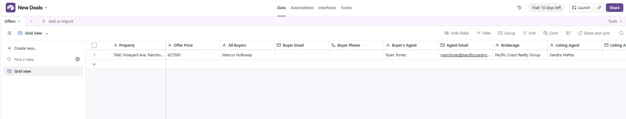The width and height of the screenshot is (626, 119).
Task: Click Create new... in sidebar
Action: click(x=22, y=48)
